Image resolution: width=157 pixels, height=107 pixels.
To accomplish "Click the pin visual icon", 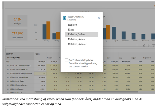I will click(144, 46).
